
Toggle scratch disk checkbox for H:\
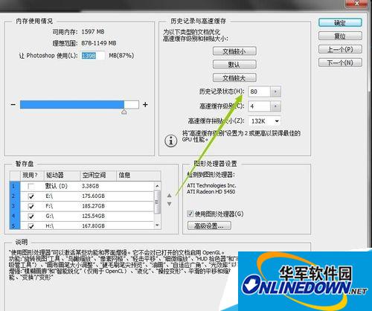tap(31, 226)
